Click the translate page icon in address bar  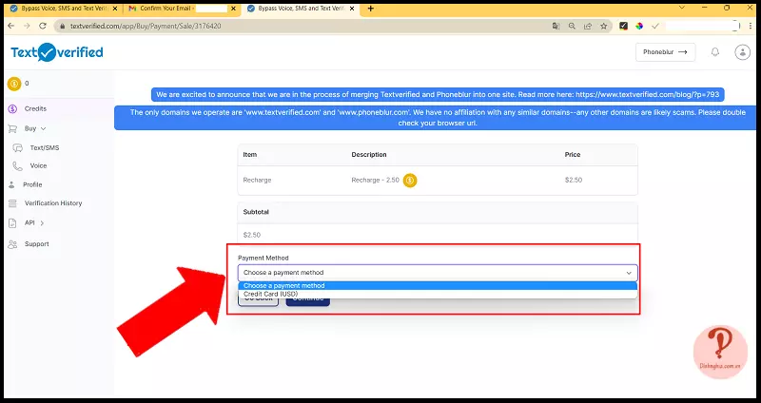556,27
